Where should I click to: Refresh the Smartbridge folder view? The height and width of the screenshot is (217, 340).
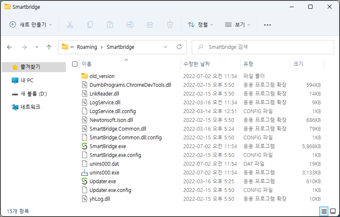[179, 47]
